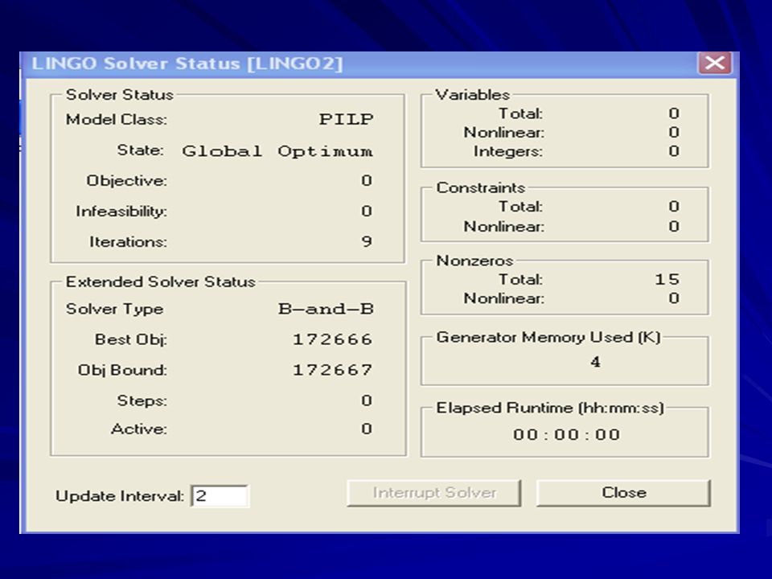Click the Update Interval label
Viewport: 772px width, 579px height.
click(120, 496)
